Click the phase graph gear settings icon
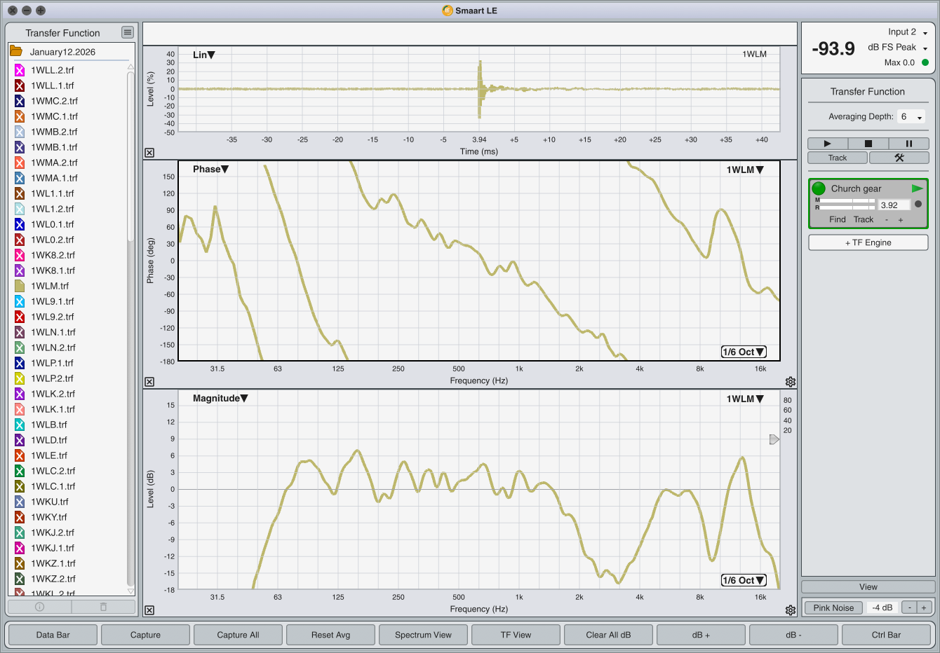940x653 pixels. [x=791, y=382]
